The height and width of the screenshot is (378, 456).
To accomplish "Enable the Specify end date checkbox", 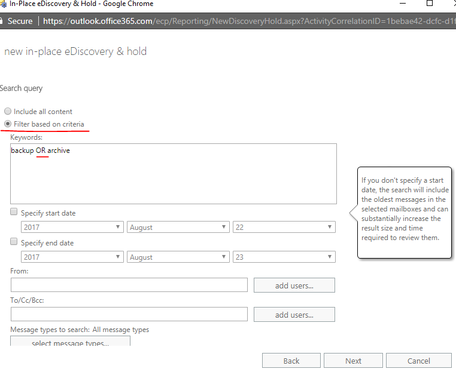I will [14, 242].
